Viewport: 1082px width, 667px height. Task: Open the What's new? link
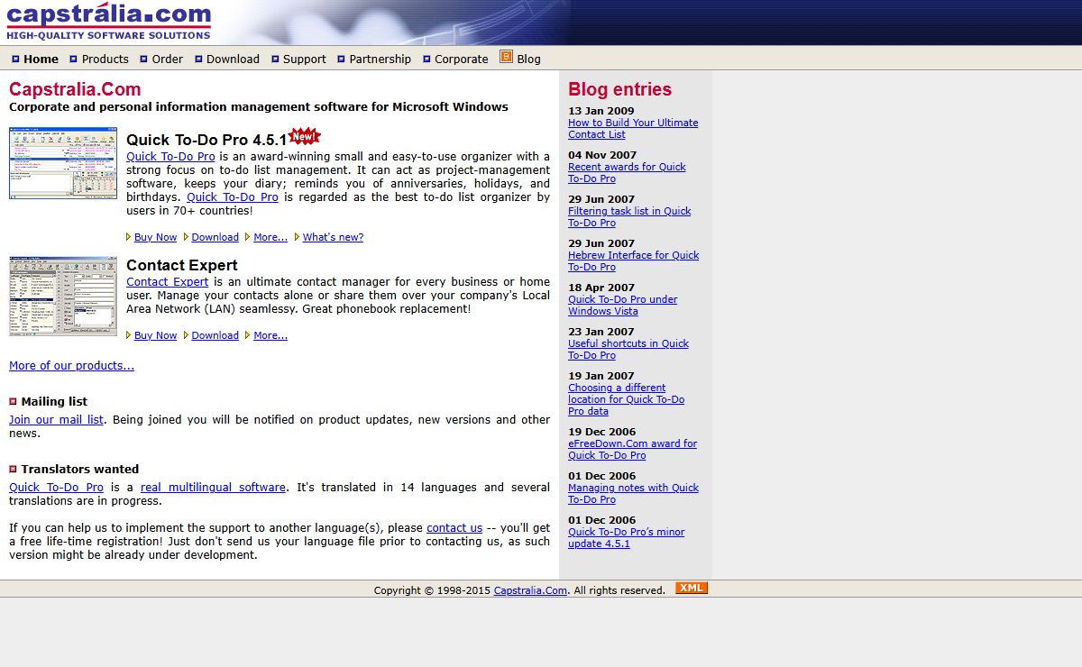[333, 237]
